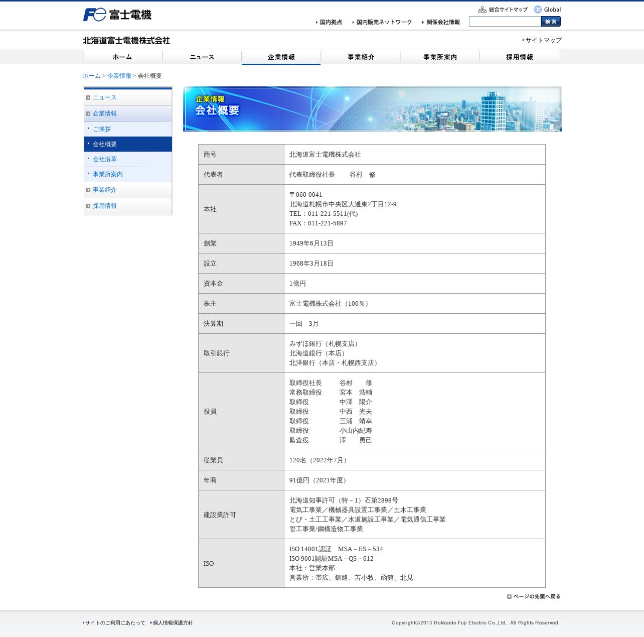Click the ISO 14001認証 MSA－ES－534 text

click(x=336, y=549)
